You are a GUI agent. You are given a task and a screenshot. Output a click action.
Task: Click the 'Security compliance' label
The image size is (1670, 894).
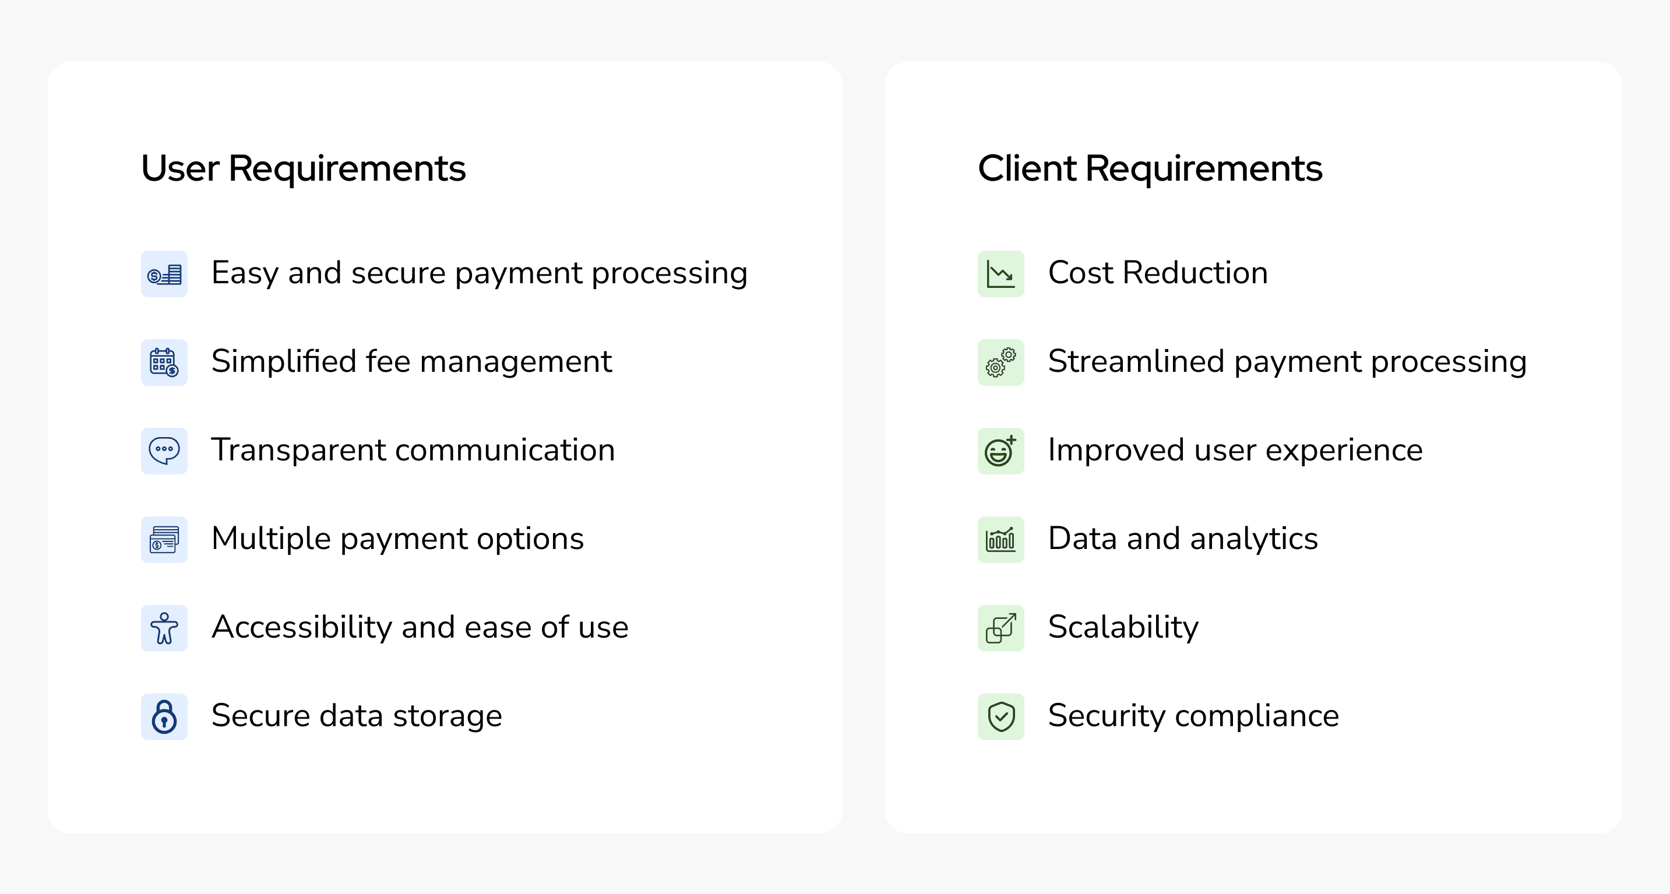coord(1193,716)
